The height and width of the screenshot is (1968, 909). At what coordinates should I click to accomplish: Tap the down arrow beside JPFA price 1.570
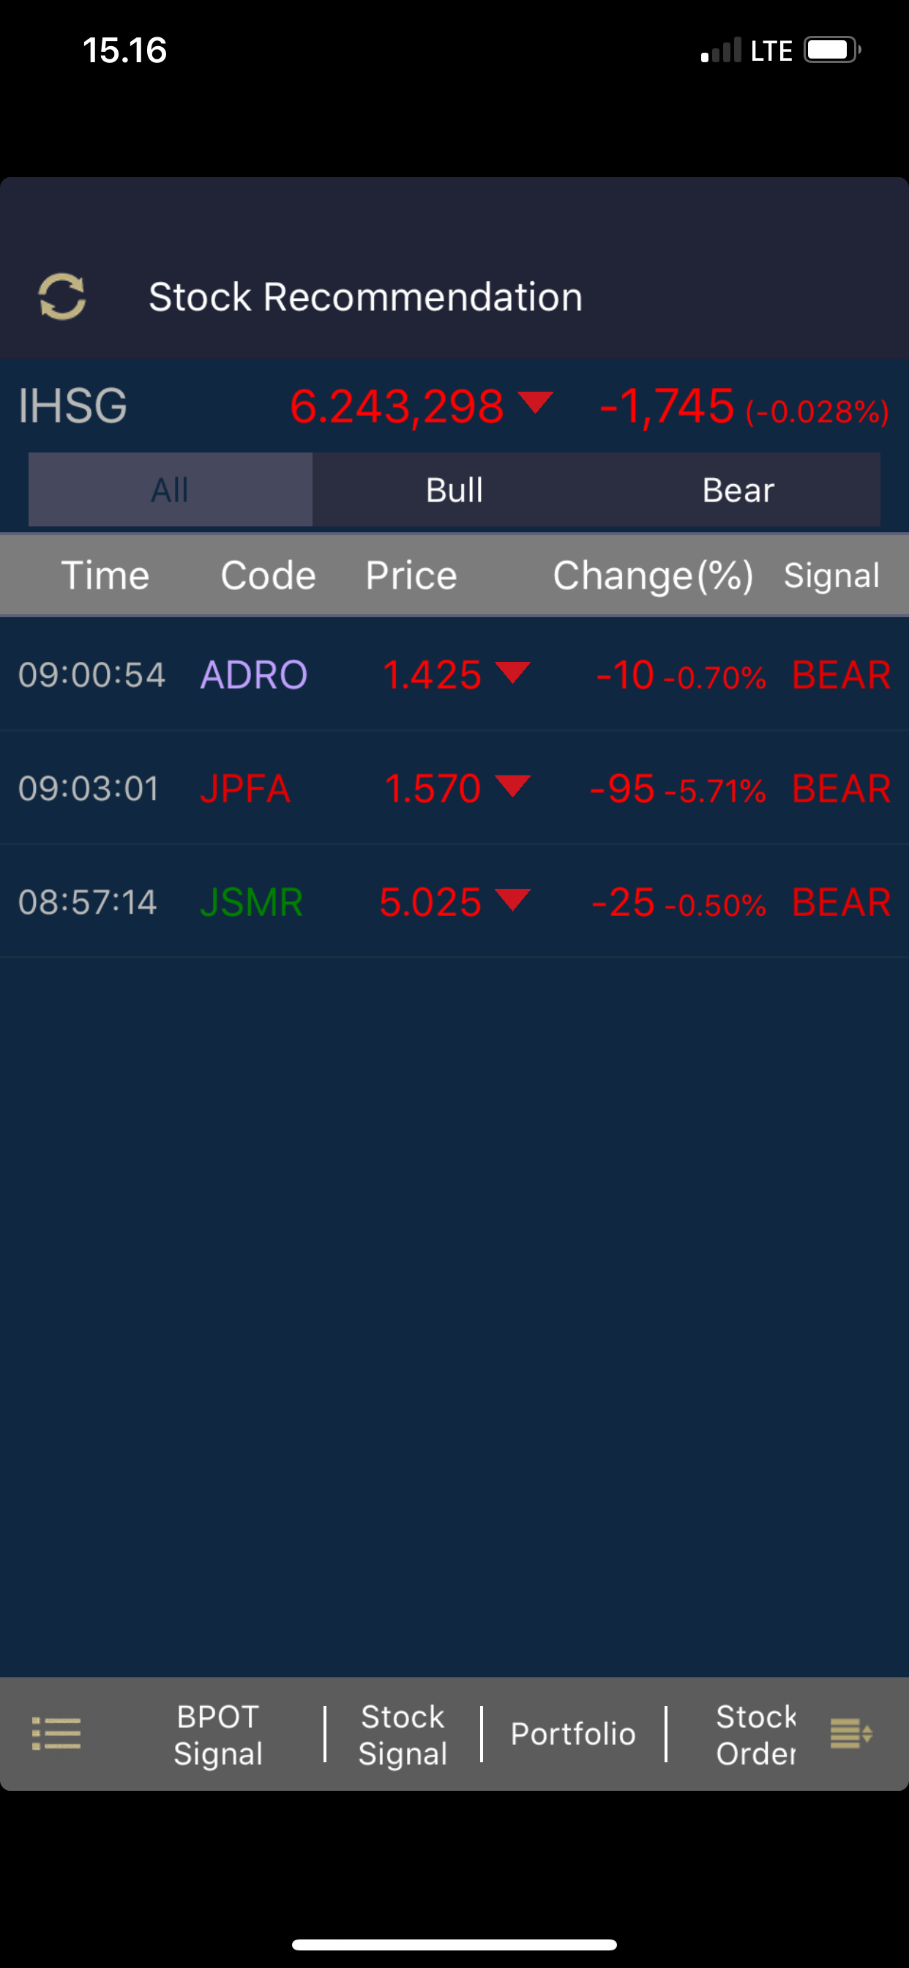pyautogui.click(x=512, y=786)
